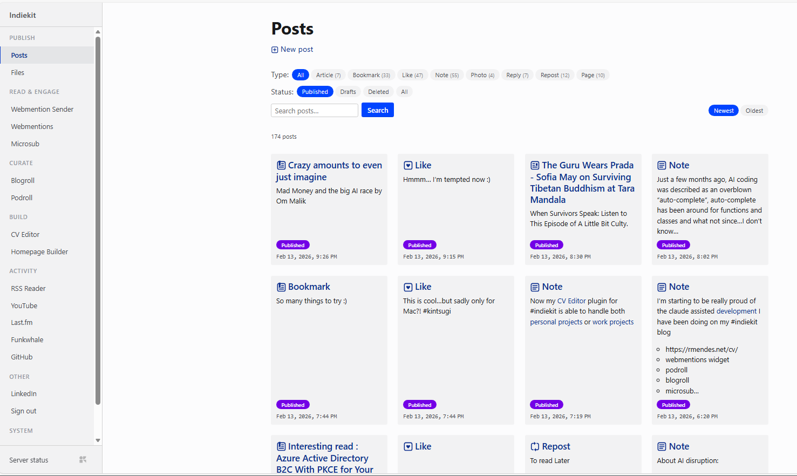Click the grid icon next to Server status
The image size is (797, 476).
pyautogui.click(x=83, y=460)
